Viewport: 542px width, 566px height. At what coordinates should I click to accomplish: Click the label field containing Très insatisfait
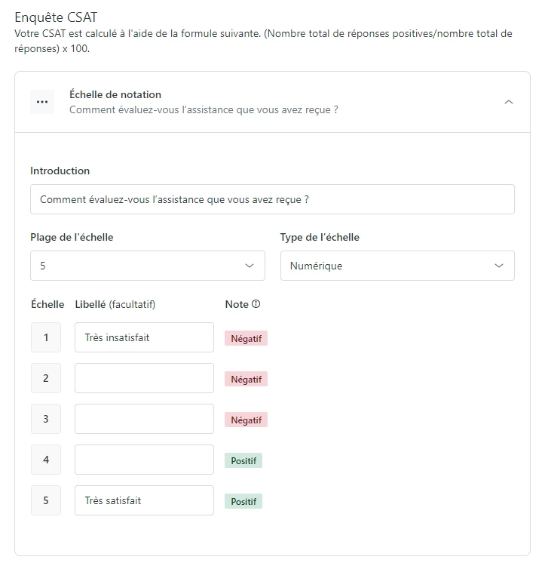click(144, 337)
